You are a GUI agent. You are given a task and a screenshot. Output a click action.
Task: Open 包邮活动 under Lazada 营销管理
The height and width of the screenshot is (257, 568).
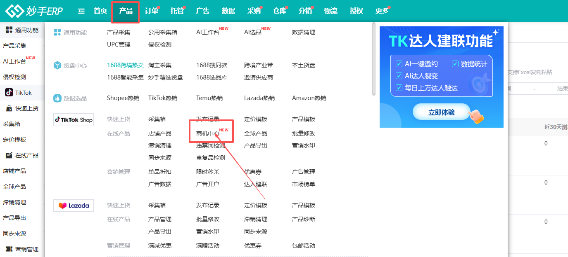coord(304,245)
